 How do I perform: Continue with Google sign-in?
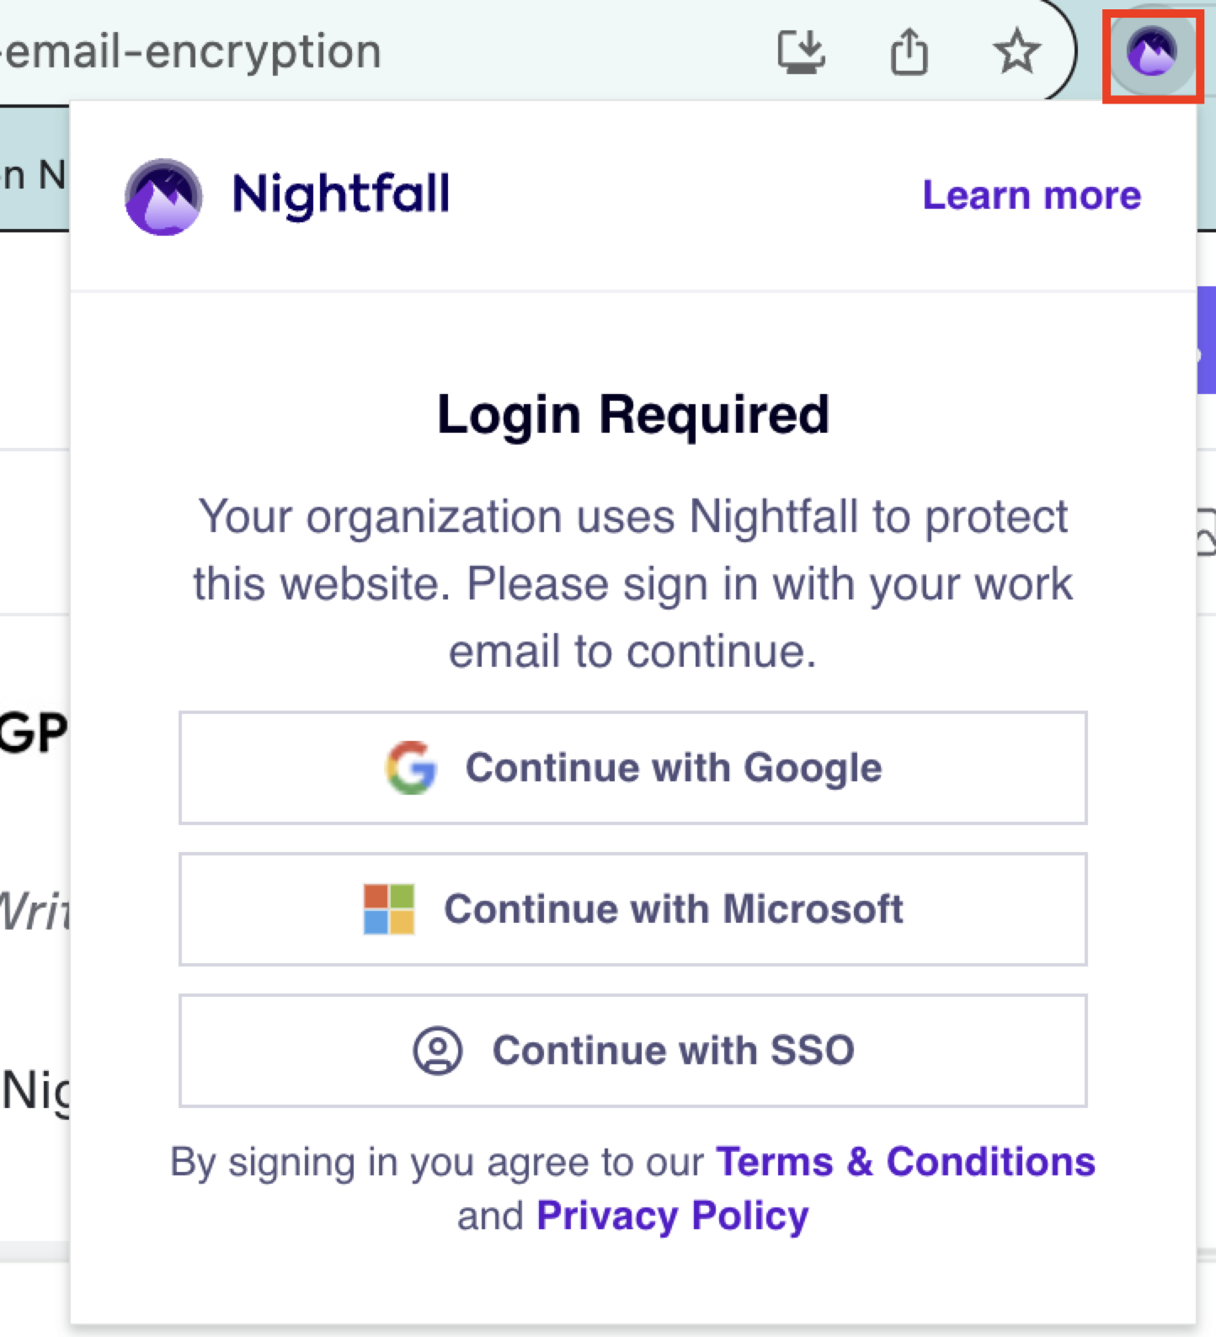coord(632,768)
